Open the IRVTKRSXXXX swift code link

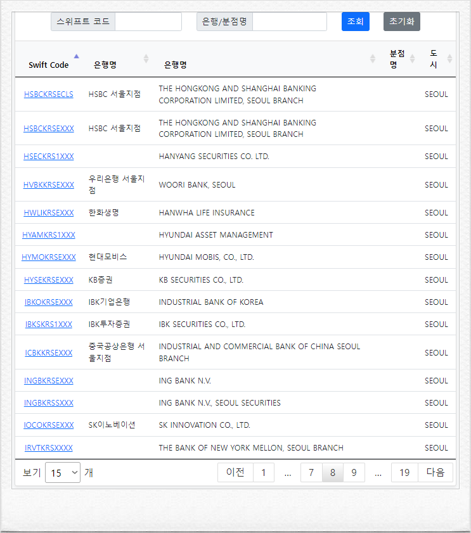(x=49, y=448)
